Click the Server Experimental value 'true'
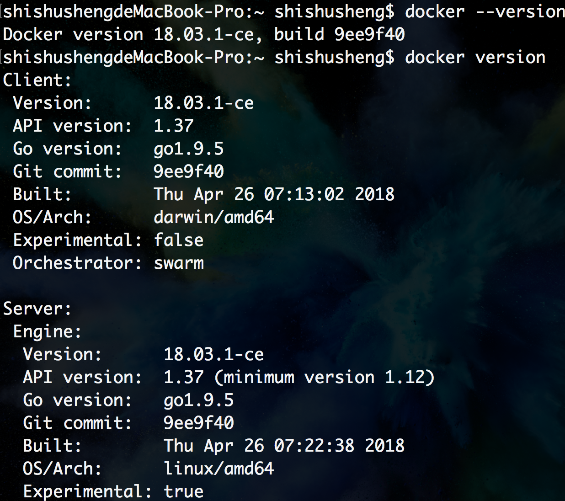Screen dimensions: 565x501 (183, 491)
